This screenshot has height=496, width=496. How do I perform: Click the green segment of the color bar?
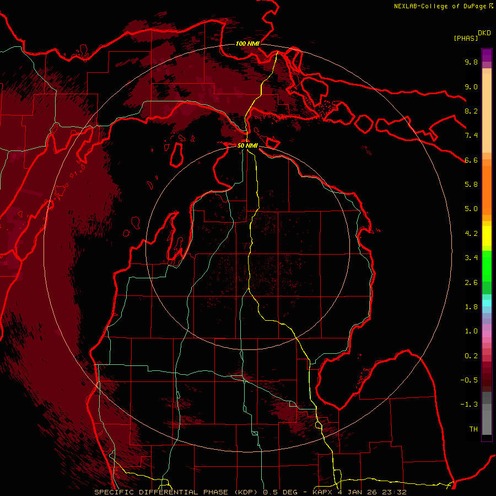(487, 266)
